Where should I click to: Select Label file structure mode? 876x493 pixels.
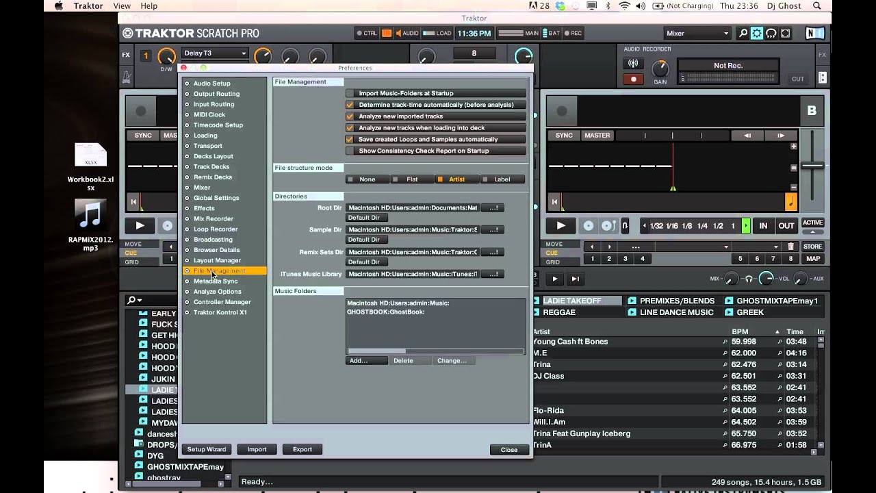502,179
